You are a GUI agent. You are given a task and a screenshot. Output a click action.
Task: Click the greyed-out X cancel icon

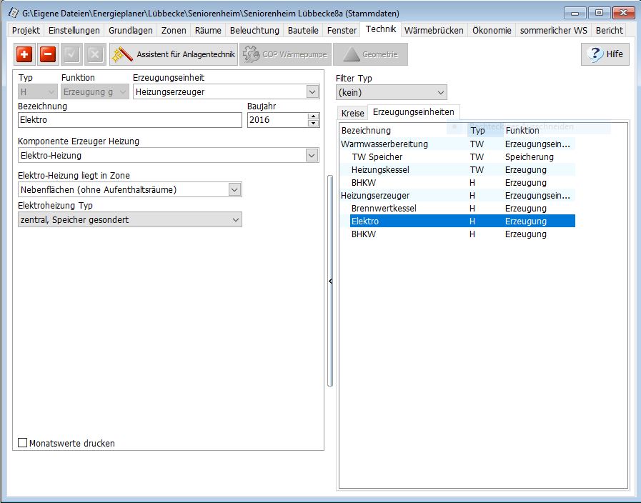95,54
